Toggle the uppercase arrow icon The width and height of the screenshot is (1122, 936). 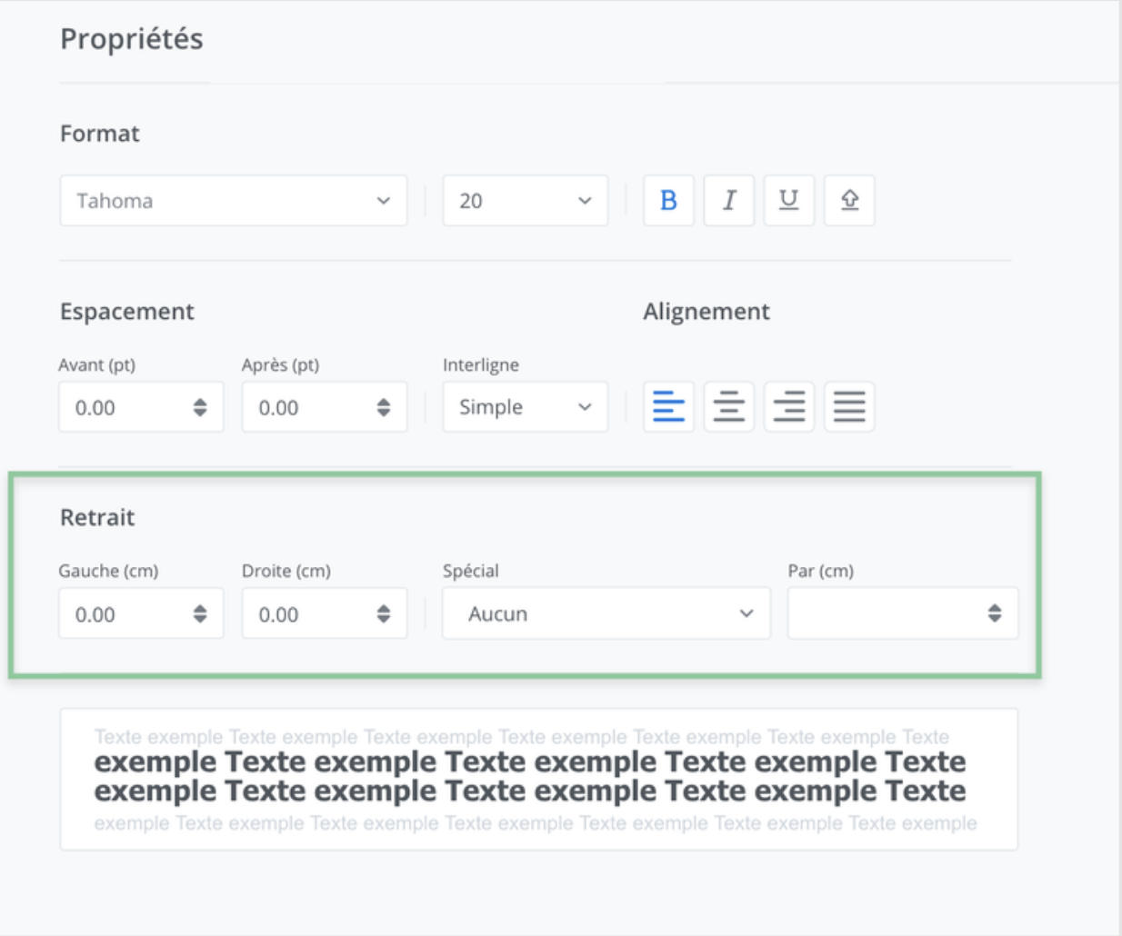(849, 201)
